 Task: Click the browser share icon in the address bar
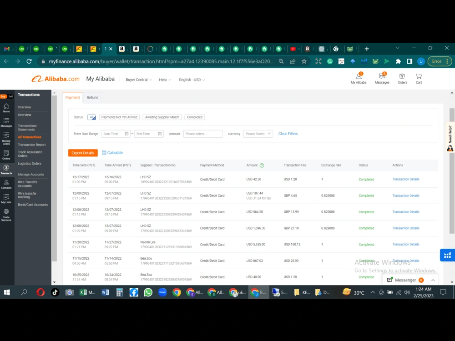tap(293, 61)
